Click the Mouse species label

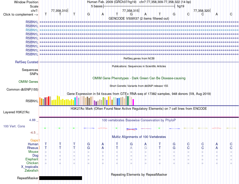click(33, 152)
